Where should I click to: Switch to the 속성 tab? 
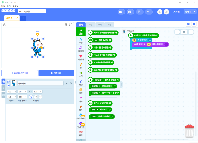(109, 25)
